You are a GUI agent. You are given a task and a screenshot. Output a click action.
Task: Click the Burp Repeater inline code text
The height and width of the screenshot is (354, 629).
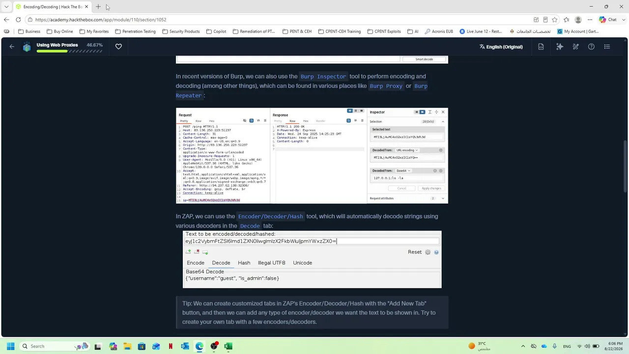(x=302, y=90)
